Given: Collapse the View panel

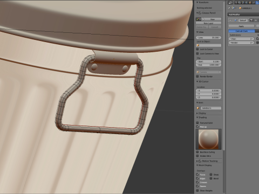Looking at the screenshot, I should click(197, 32).
